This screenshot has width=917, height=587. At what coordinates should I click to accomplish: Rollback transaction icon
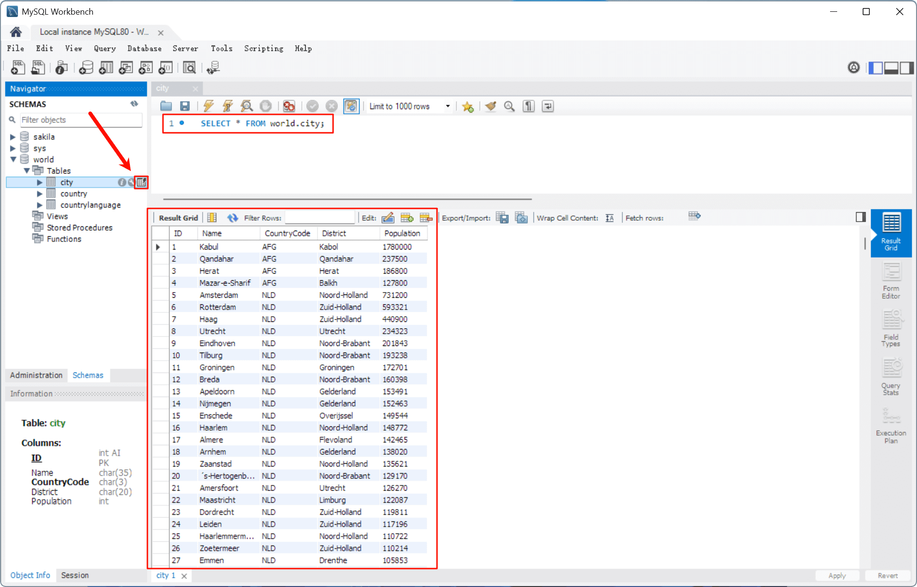[x=332, y=106]
